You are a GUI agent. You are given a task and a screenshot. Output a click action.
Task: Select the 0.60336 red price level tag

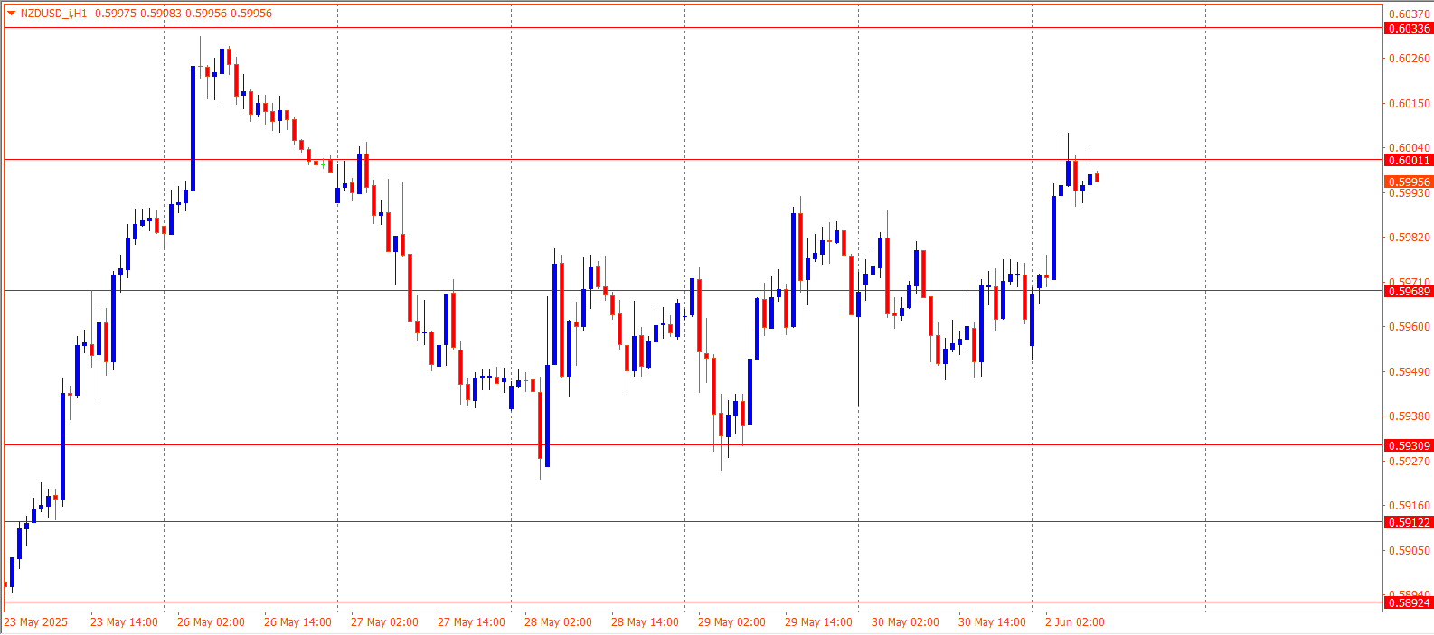coord(1409,29)
